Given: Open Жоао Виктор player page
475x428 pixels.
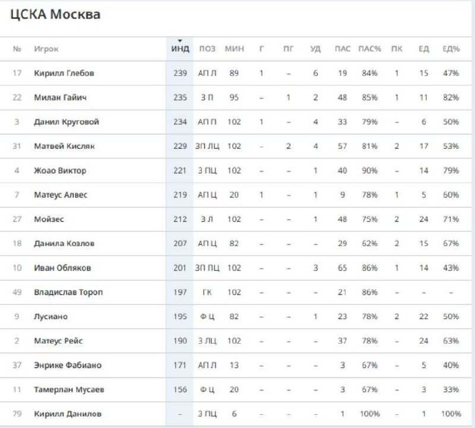Looking at the screenshot, I should [x=60, y=171].
